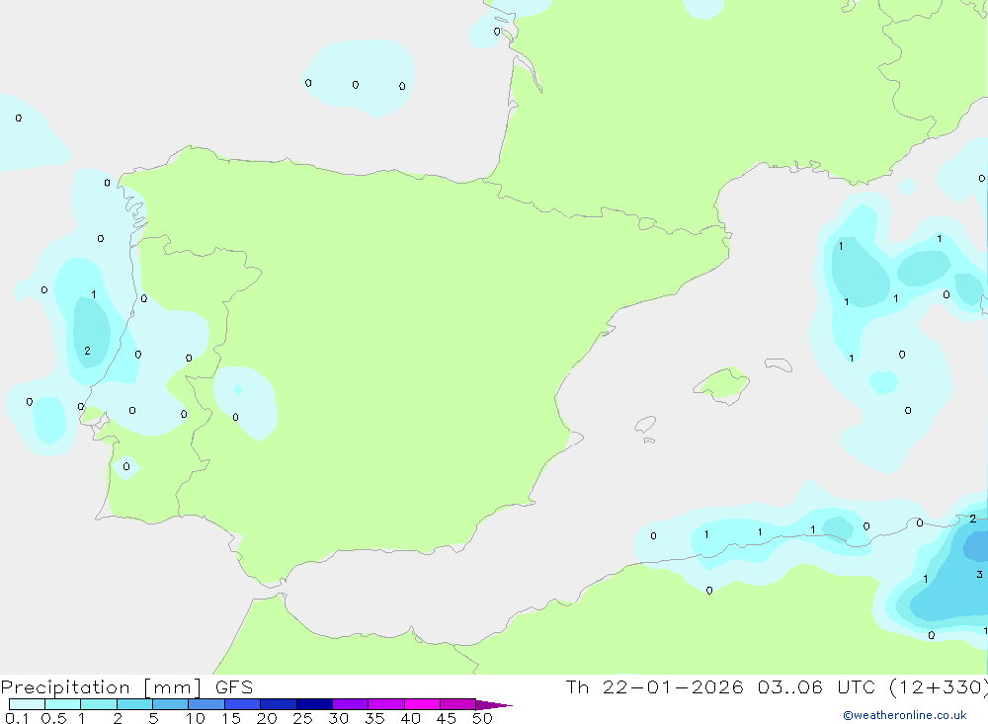
Task: Click the Ibiza island on the map
Action: [x=645, y=424]
